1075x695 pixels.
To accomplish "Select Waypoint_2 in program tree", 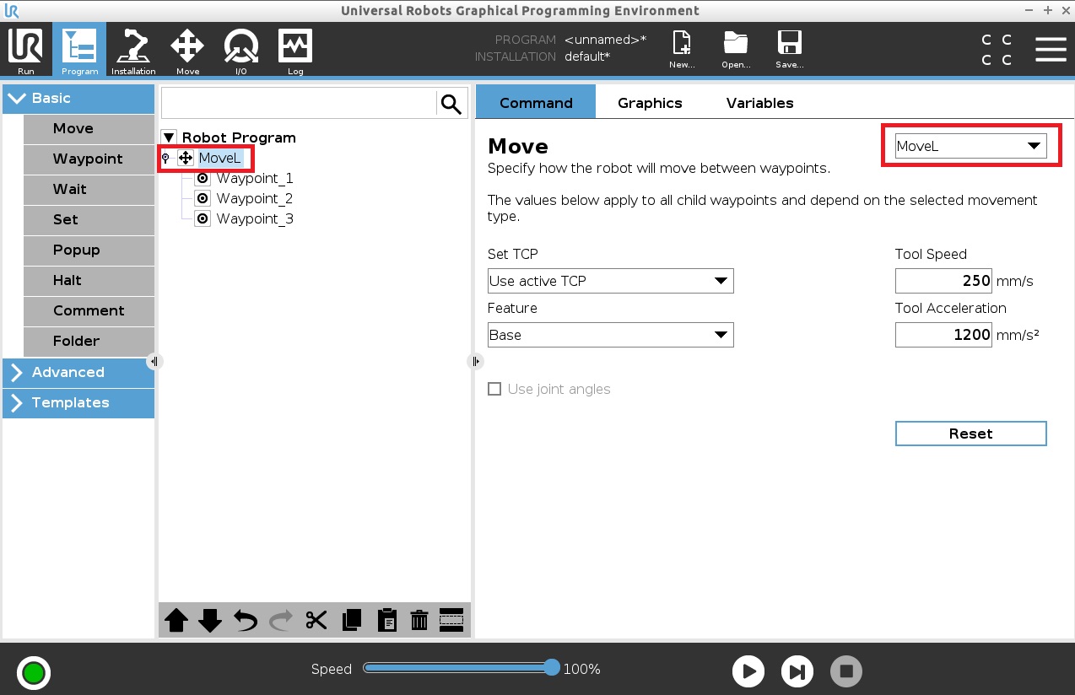I will tap(254, 198).
